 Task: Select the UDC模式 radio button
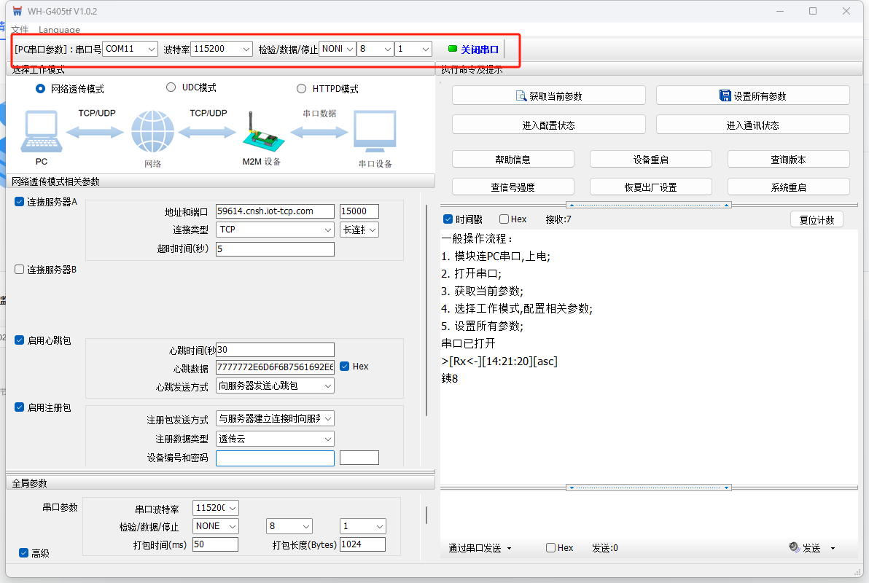coord(171,87)
